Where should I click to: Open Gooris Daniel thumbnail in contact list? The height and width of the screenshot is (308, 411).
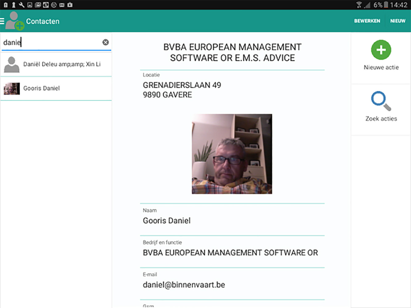[12, 88]
